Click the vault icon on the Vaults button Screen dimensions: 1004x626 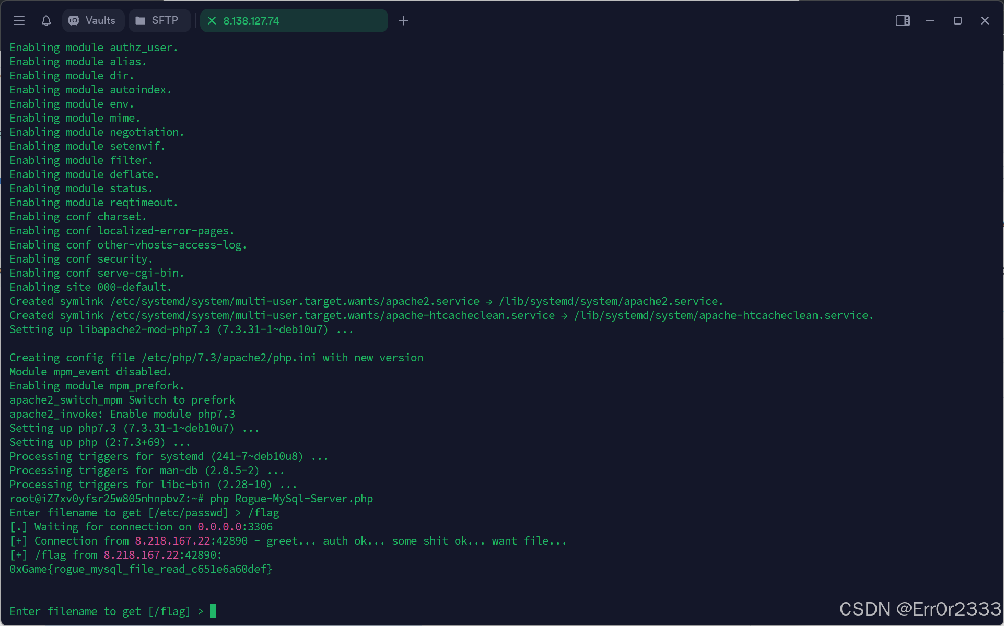pos(73,21)
